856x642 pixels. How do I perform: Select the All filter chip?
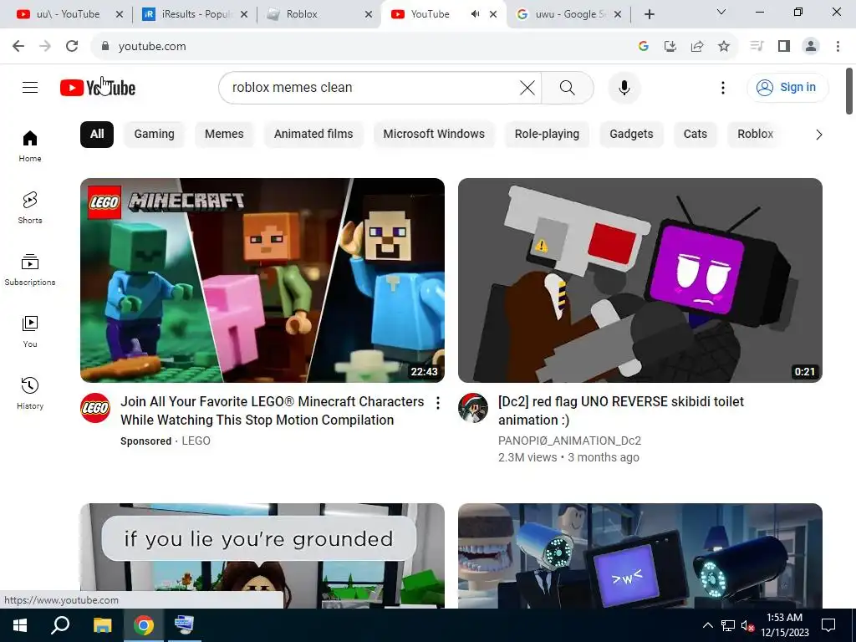coord(97,135)
